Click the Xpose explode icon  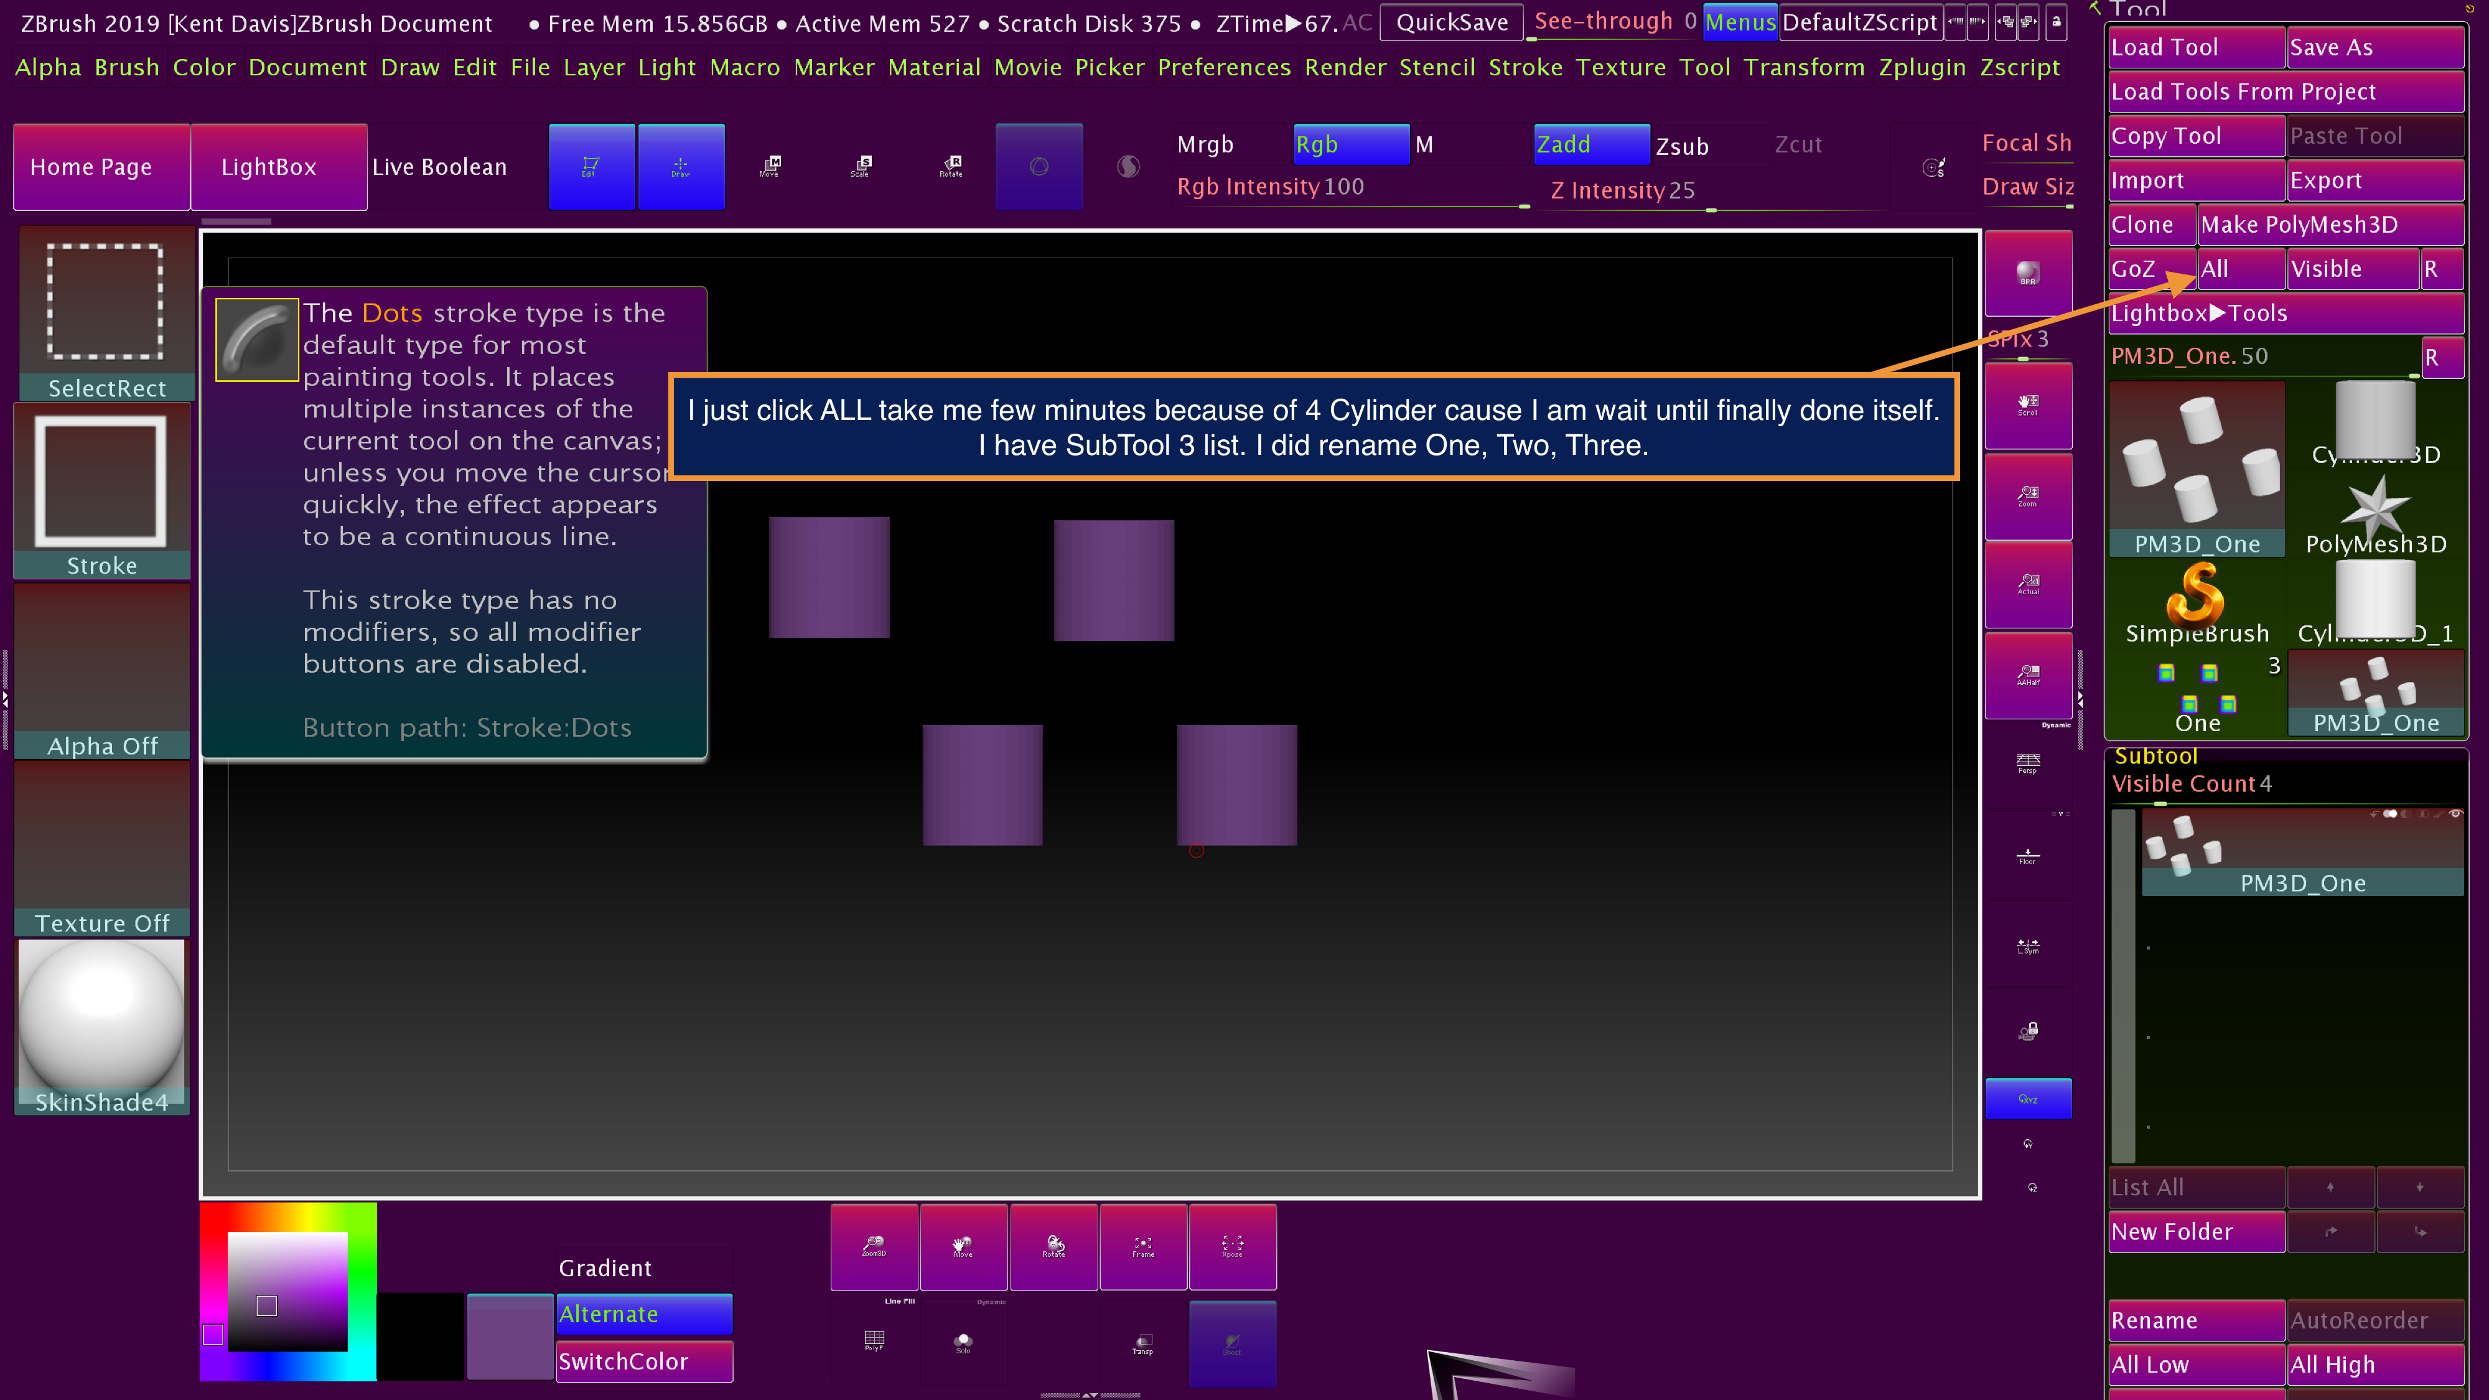1232,1246
